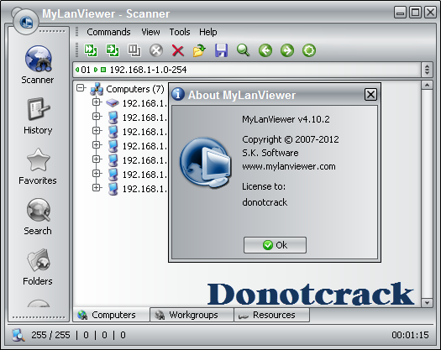441x350 pixels.
Task: Click the address bar up/down stepper
Action: pos(427,70)
